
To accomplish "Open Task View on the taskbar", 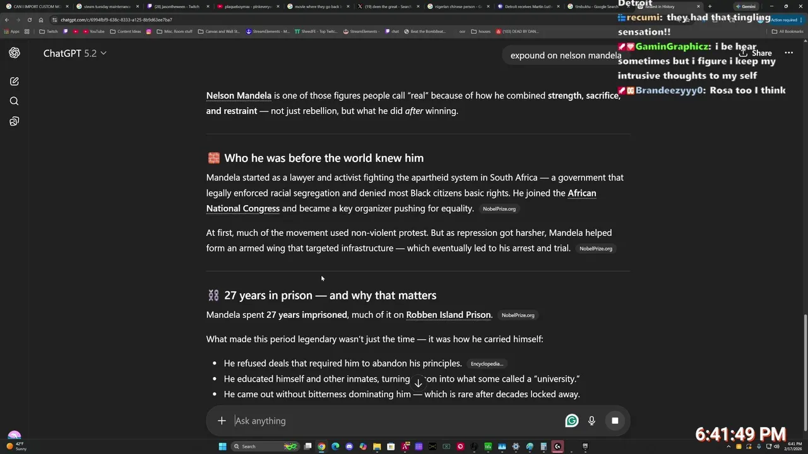I will coord(307,446).
